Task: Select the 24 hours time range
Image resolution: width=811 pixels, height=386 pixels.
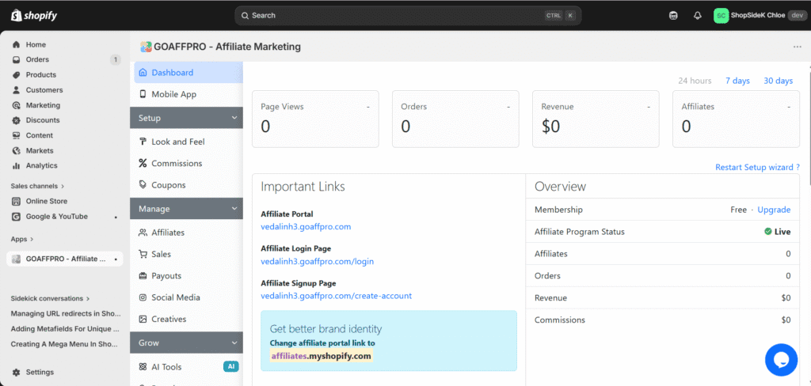Action: (695, 81)
